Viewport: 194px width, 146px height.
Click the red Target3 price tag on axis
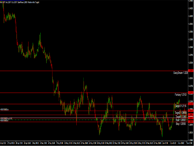(x=191, y=104)
